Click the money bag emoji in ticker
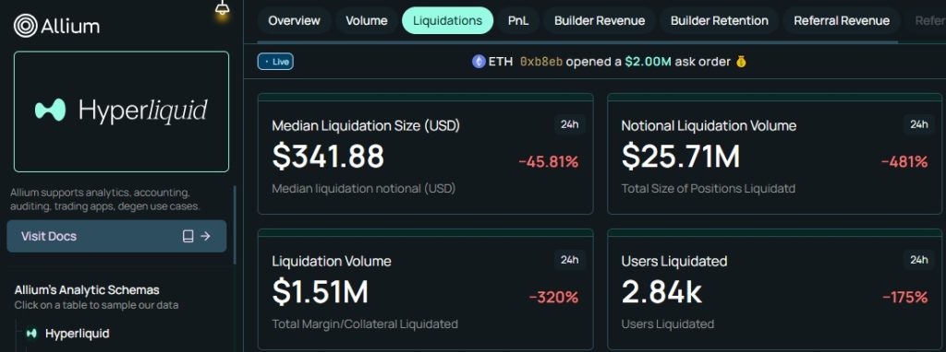Image resolution: width=946 pixels, height=352 pixels. (x=742, y=62)
